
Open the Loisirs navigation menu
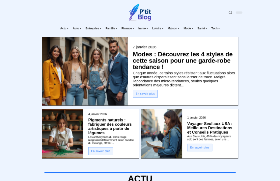point(158,28)
